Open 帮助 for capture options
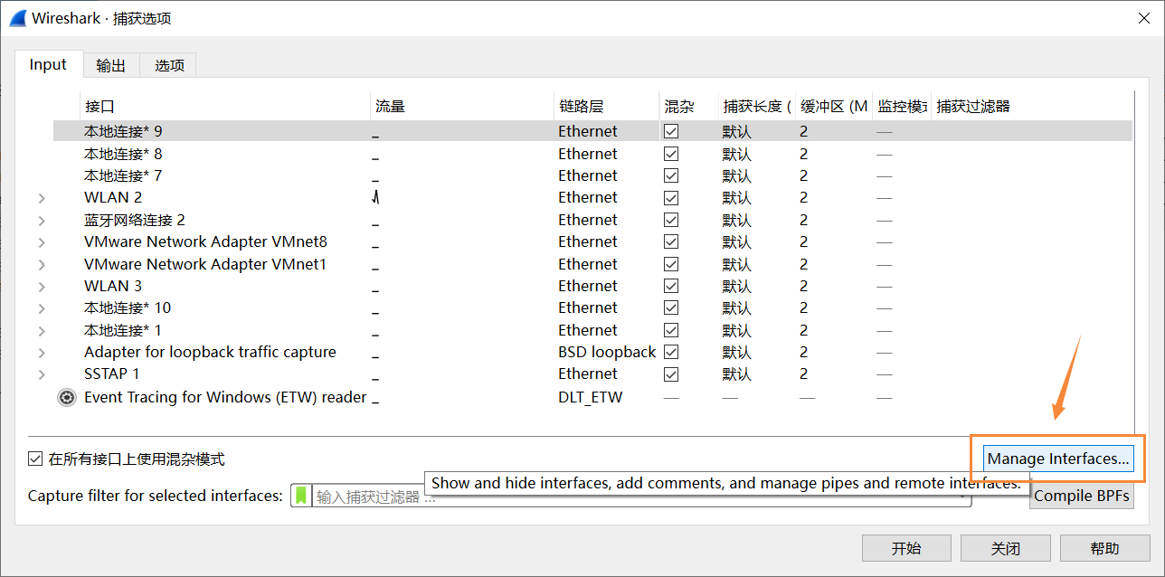1165x577 pixels. 1104,548
